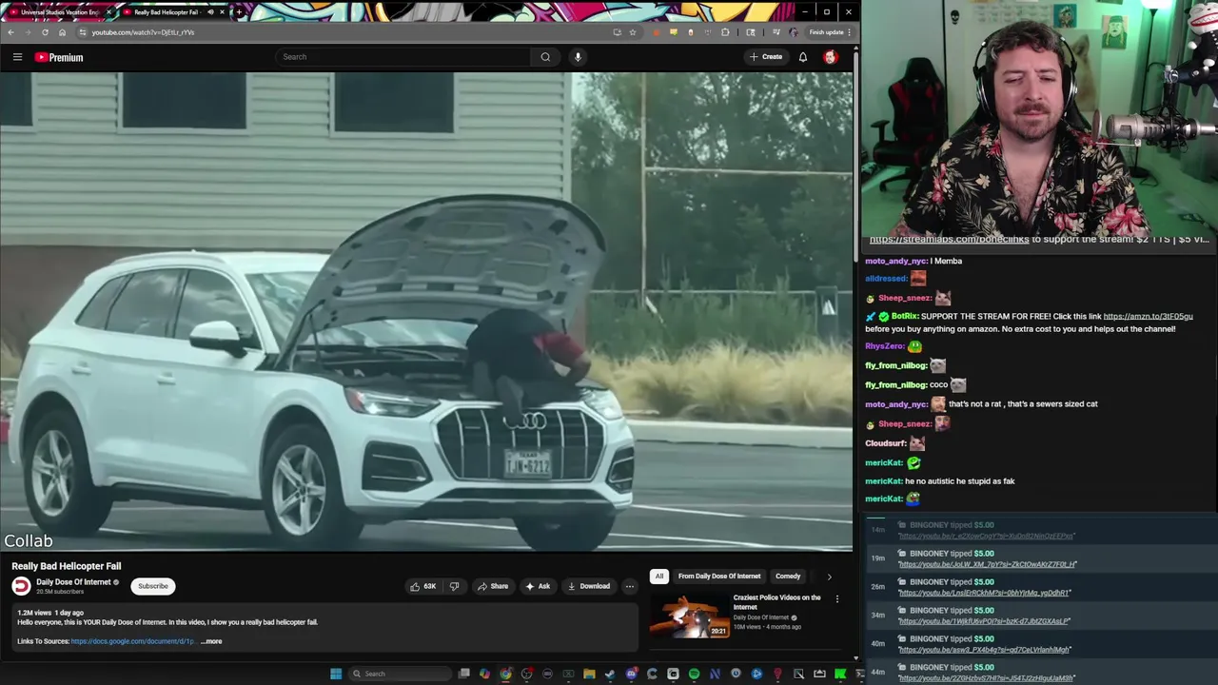Open the amzn.to link in BotRix message

pyautogui.click(x=1148, y=316)
